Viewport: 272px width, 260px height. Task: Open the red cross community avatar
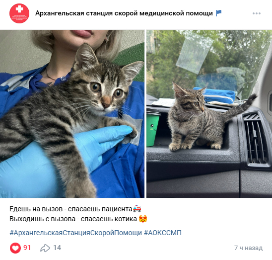point(19,13)
